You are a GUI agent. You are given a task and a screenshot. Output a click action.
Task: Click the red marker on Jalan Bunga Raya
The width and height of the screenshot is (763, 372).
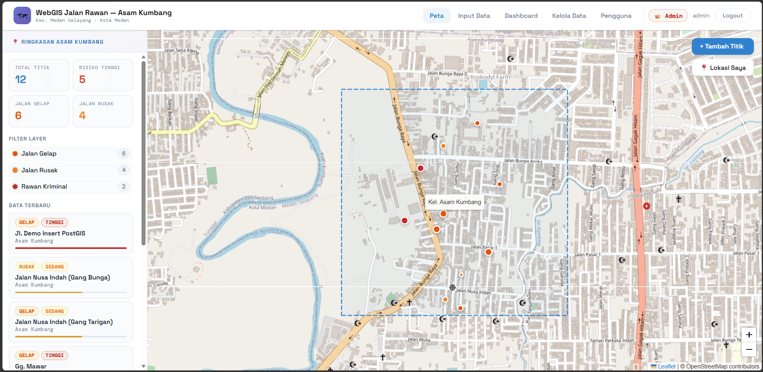(420, 168)
